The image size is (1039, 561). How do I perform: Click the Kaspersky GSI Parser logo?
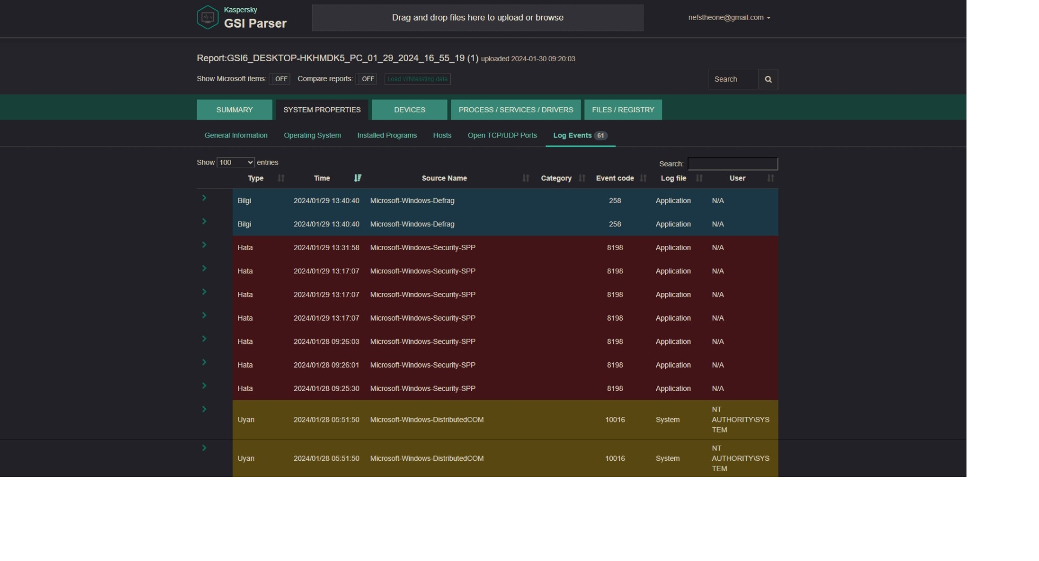point(242,18)
